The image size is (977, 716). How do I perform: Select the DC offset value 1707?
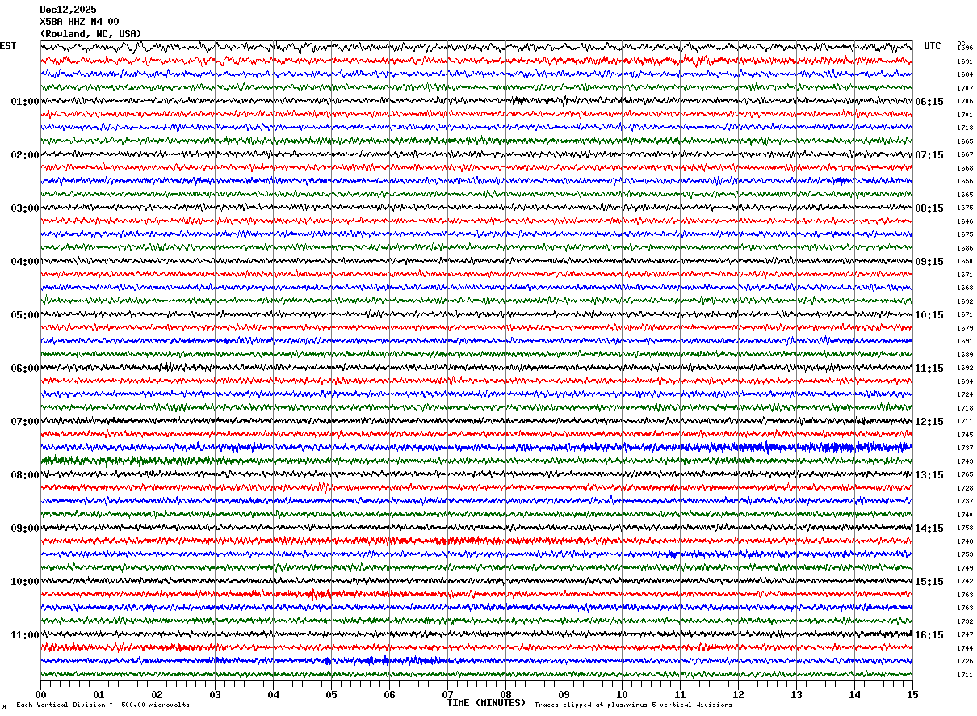[965, 88]
